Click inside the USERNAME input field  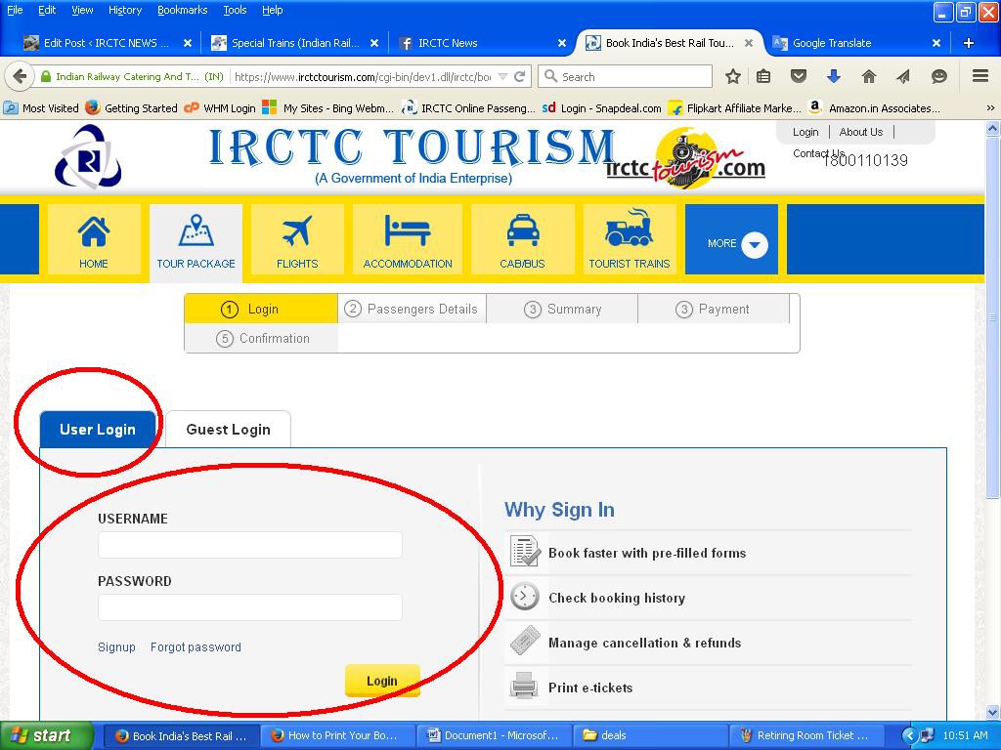coord(249,544)
